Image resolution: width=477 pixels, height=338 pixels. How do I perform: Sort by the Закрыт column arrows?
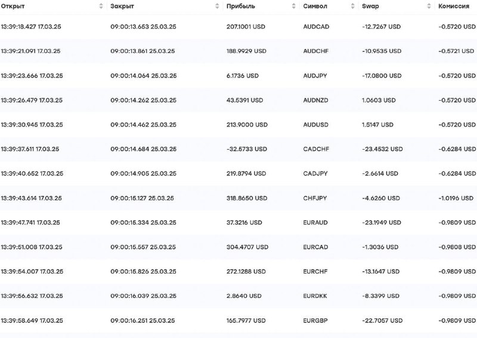217,6
